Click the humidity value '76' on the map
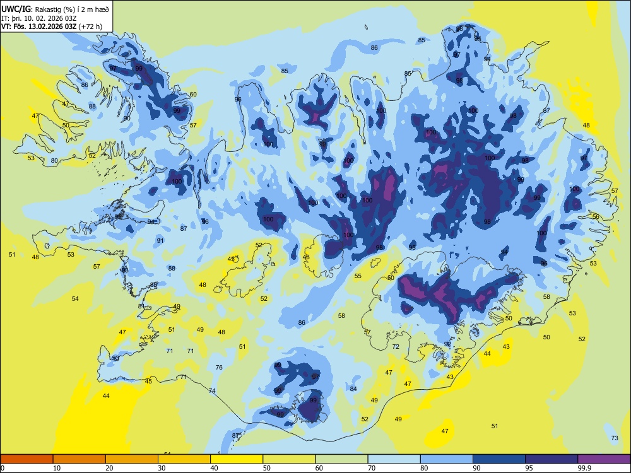Screen dimensions: 631x473 tap(219, 367)
